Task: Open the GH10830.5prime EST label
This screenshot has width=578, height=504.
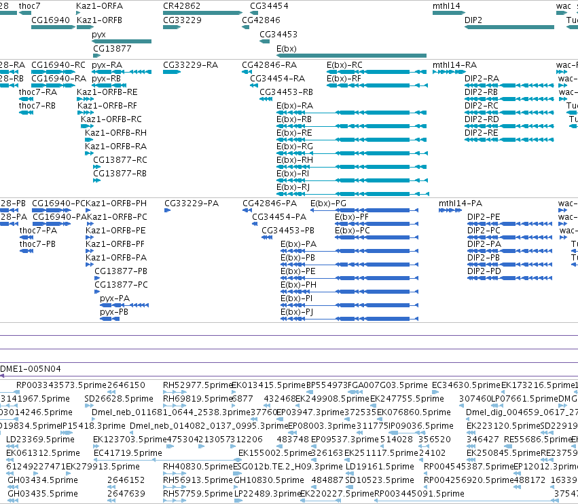Action: point(269,480)
